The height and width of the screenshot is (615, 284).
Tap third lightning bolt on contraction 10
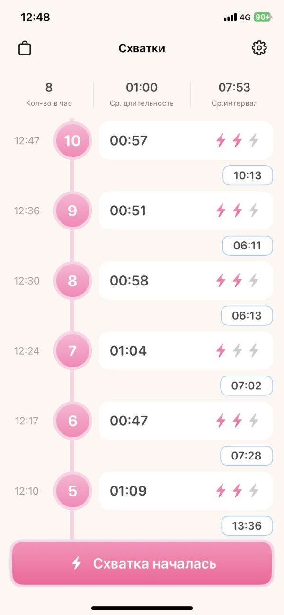point(254,140)
